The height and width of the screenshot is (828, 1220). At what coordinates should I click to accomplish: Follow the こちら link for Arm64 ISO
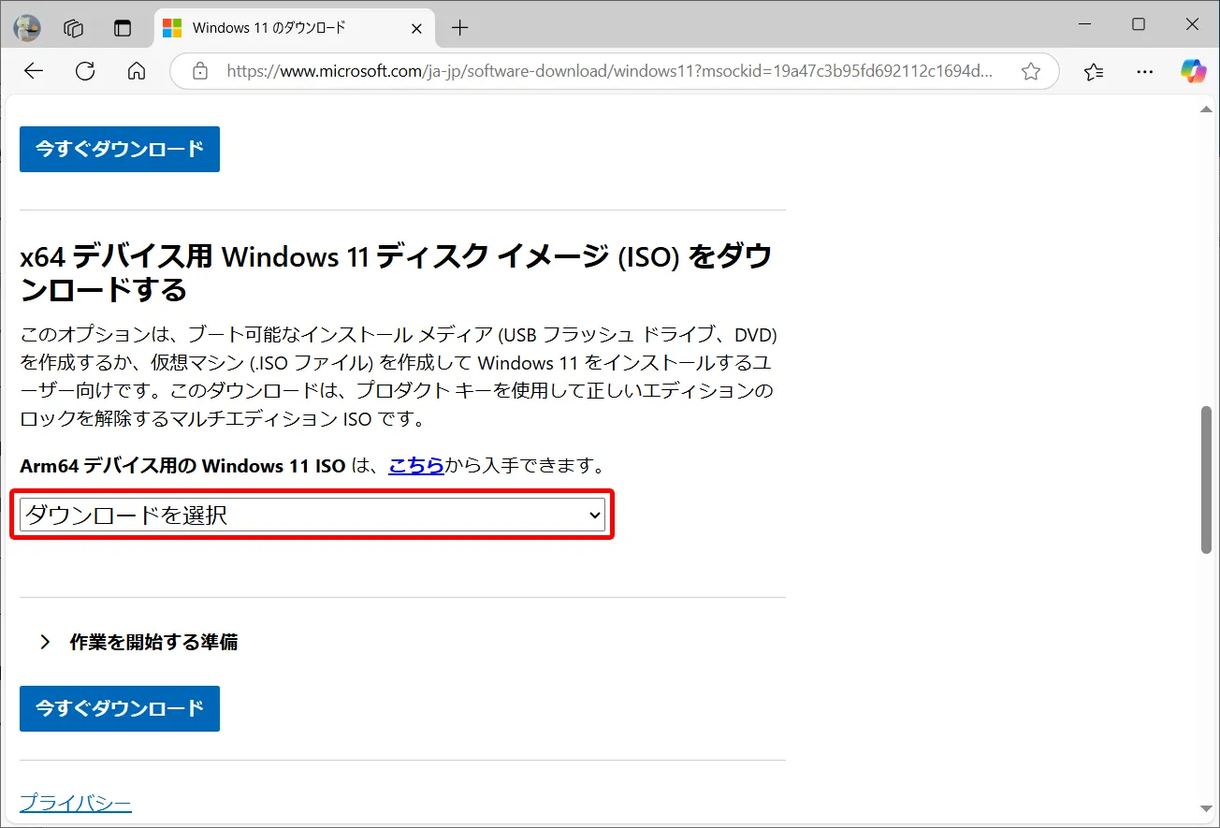pyautogui.click(x=416, y=465)
